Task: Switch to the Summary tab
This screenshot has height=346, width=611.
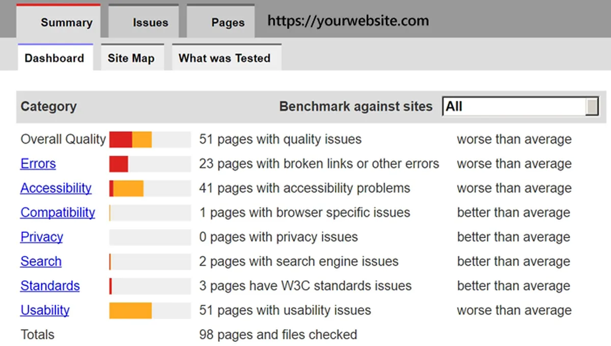Action: pyautogui.click(x=59, y=21)
